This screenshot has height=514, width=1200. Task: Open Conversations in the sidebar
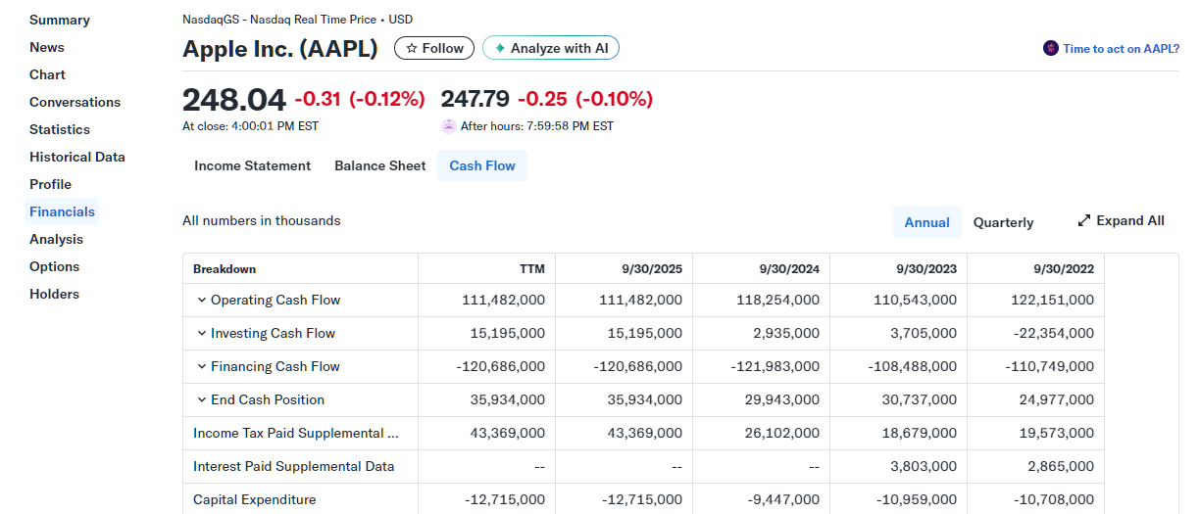(75, 102)
